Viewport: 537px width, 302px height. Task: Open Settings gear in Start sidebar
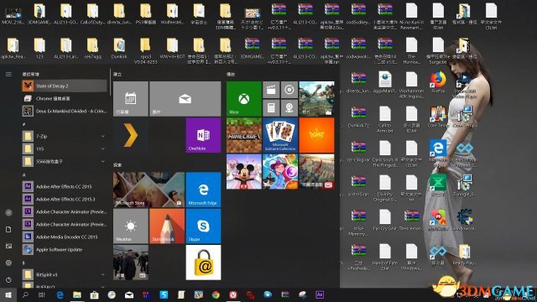(8, 263)
